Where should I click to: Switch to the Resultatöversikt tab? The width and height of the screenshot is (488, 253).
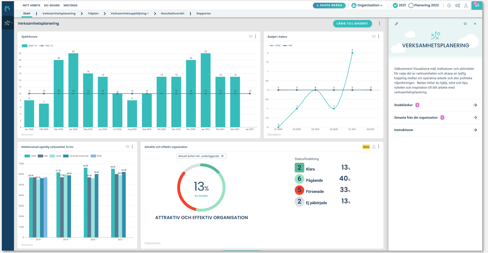coord(173,14)
